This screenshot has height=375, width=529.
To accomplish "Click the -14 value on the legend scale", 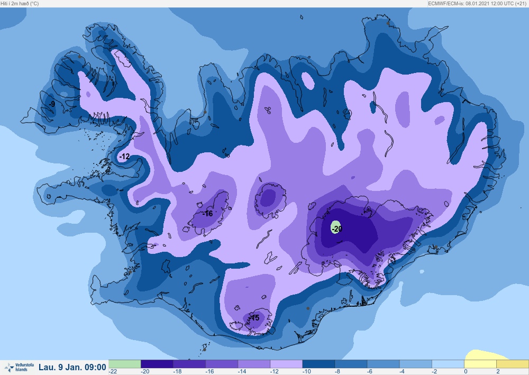I will 242,372.
